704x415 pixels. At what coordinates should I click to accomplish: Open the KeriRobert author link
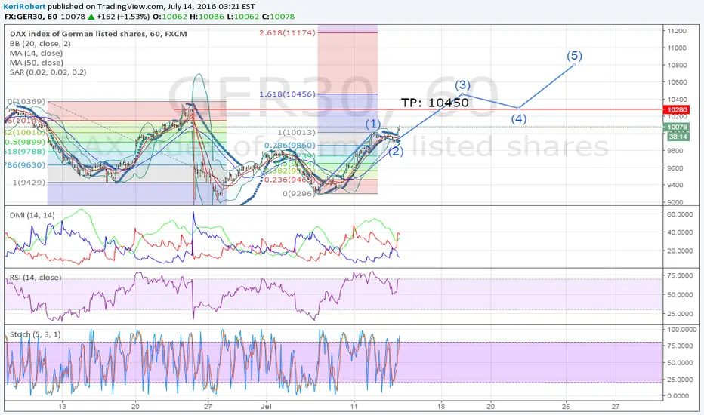point(25,6)
